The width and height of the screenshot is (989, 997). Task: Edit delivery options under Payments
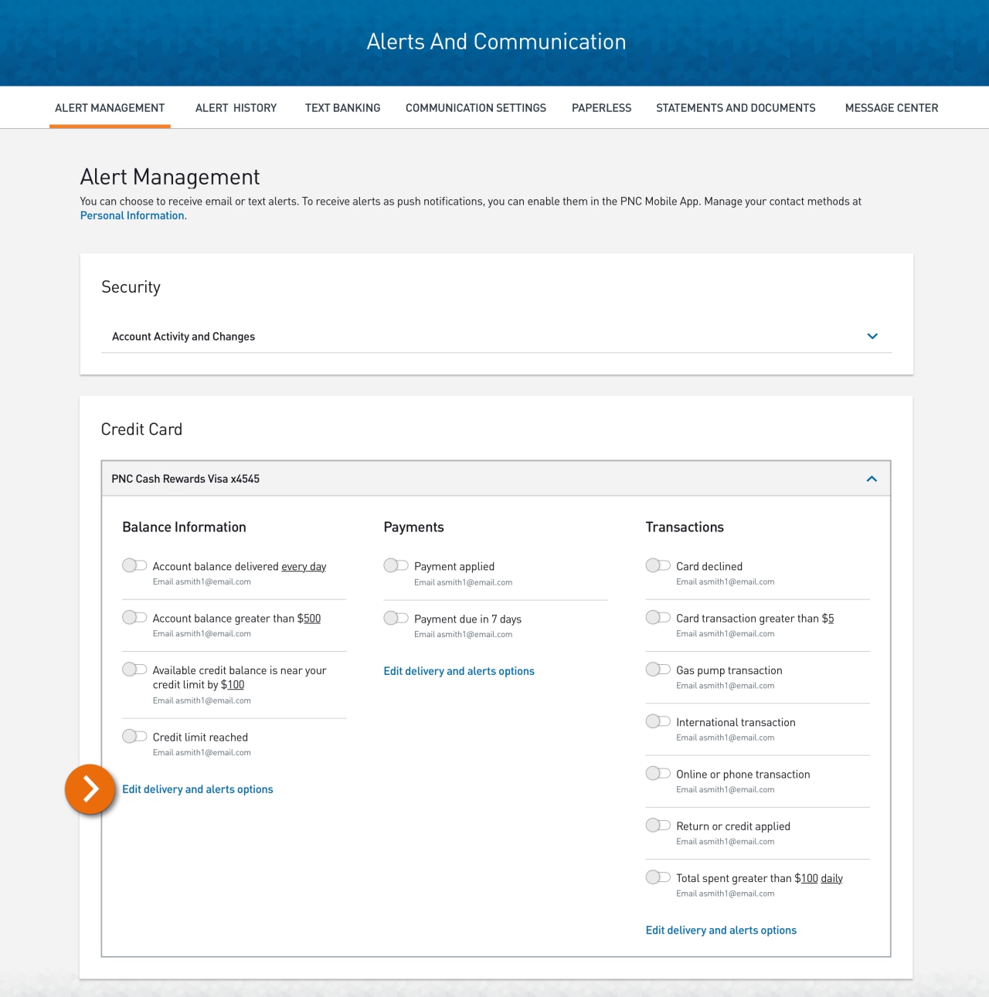pyautogui.click(x=458, y=670)
